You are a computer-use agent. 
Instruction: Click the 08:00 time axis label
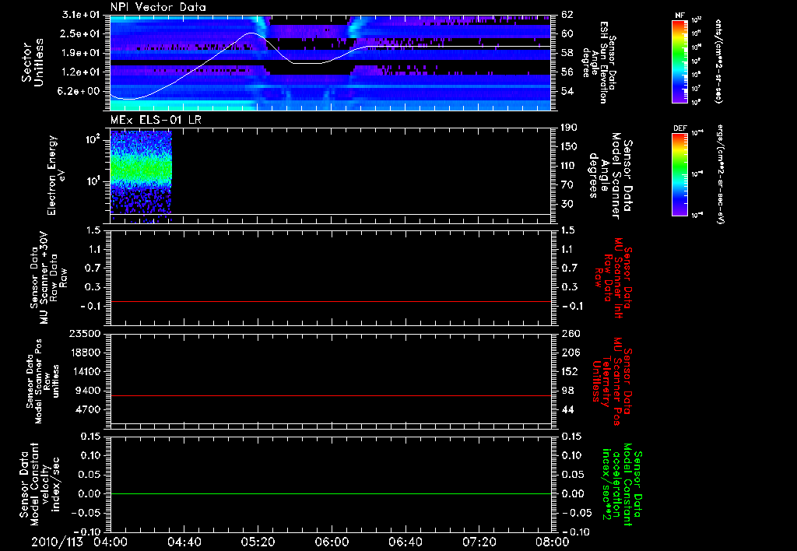[553, 542]
